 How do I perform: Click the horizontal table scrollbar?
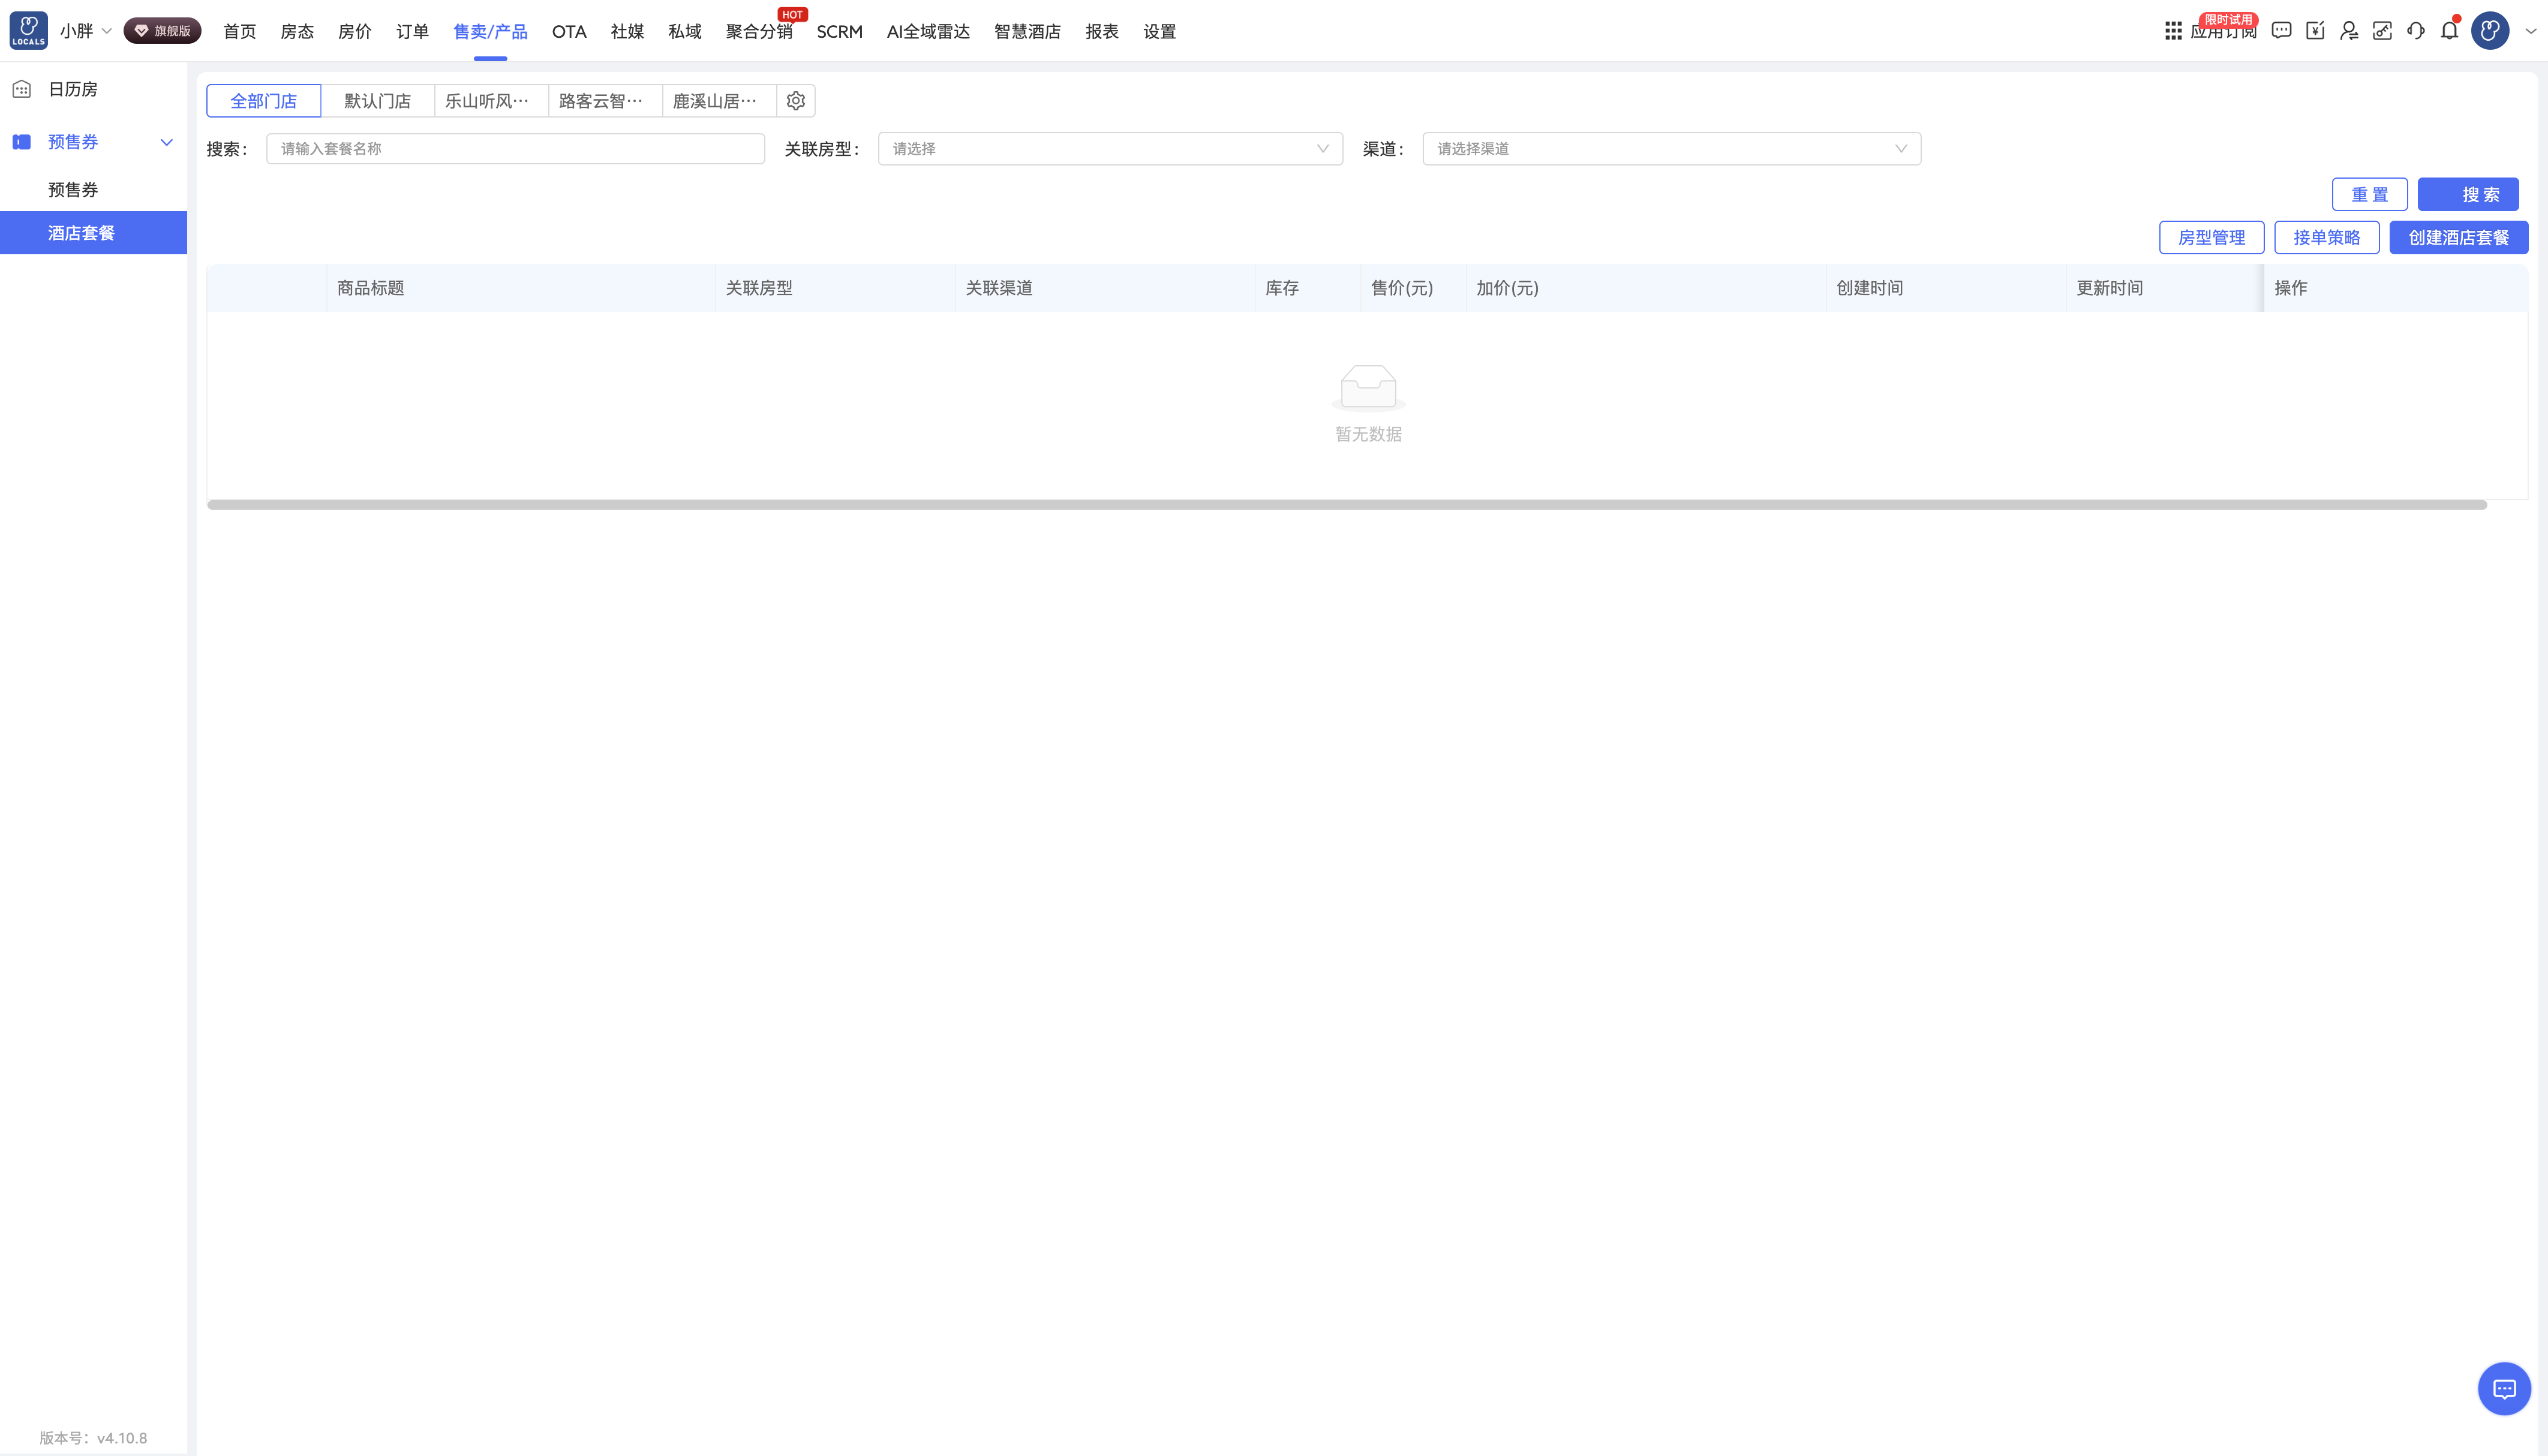[x=1347, y=505]
